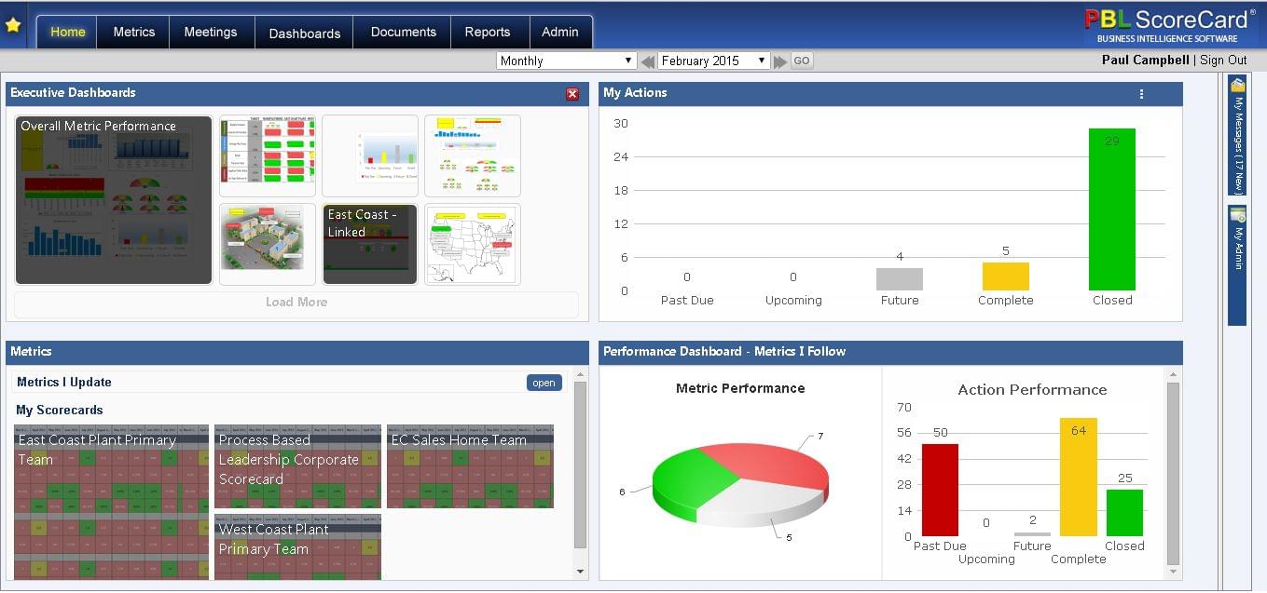Viewport: 1267px width, 593px height.
Task: Switch to the Metrics tab
Action: pos(132,32)
